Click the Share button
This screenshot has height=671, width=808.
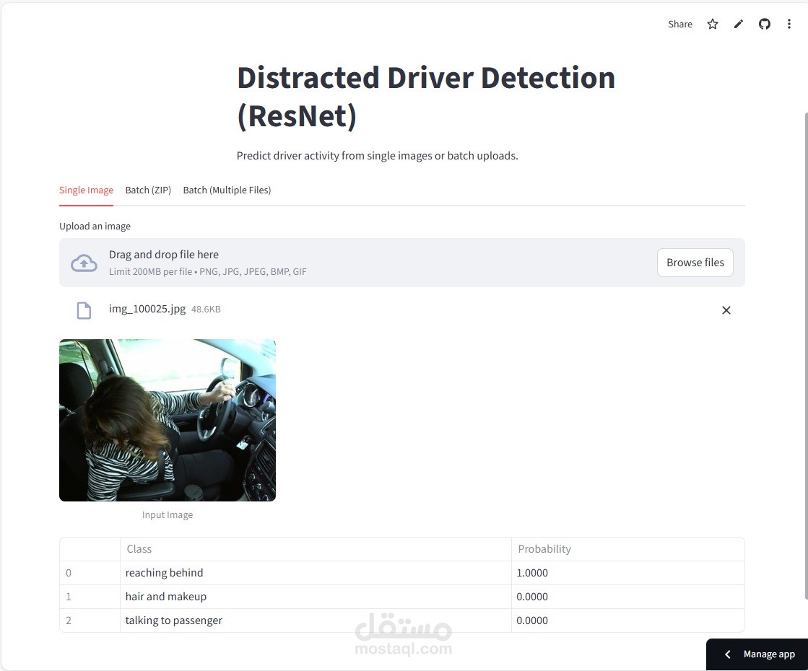click(x=679, y=25)
